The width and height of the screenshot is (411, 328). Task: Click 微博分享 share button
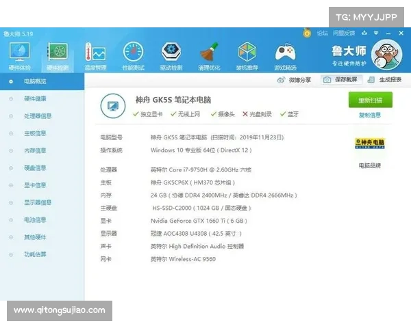(294, 80)
